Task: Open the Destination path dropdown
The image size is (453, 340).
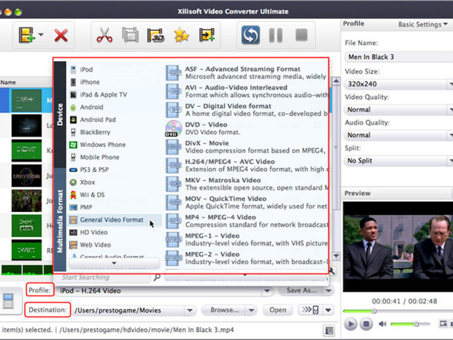Action: tap(190, 310)
